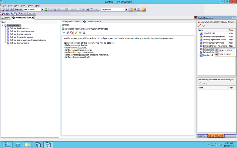Open the Tools menu
Viewport: 237px width, 148px height.
(x=30, y=6)
